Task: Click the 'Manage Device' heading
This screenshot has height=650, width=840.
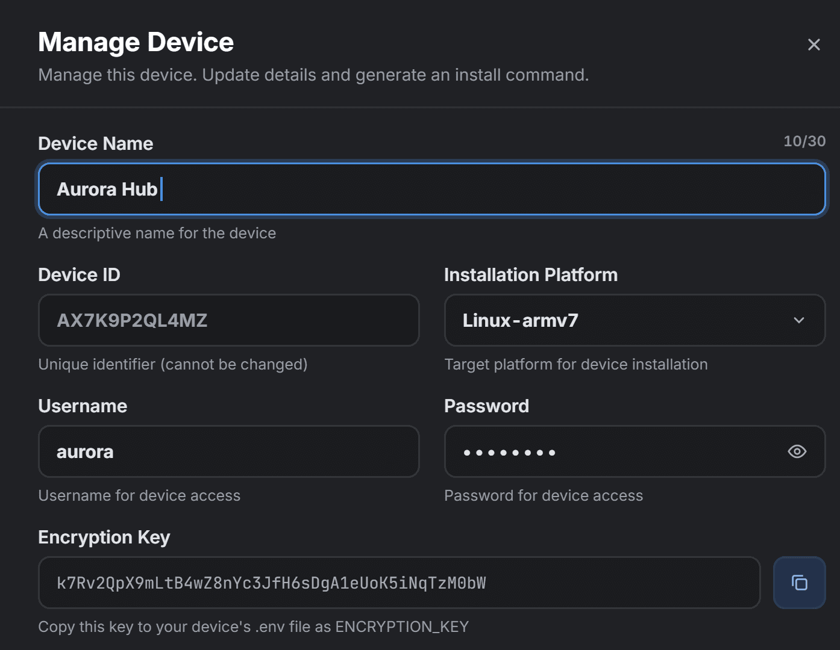Action: 136,42
